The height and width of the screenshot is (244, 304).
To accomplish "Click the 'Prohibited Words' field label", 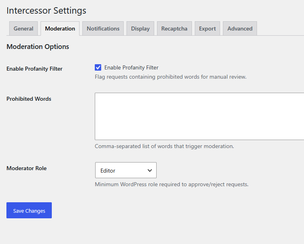I will point(29,99).
